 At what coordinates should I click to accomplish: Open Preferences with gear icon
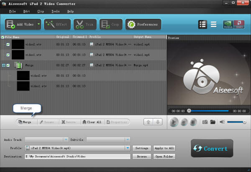point(143,25)
